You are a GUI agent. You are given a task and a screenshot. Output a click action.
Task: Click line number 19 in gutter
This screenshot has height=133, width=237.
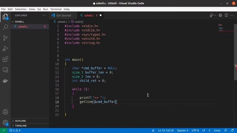[57, 102]
